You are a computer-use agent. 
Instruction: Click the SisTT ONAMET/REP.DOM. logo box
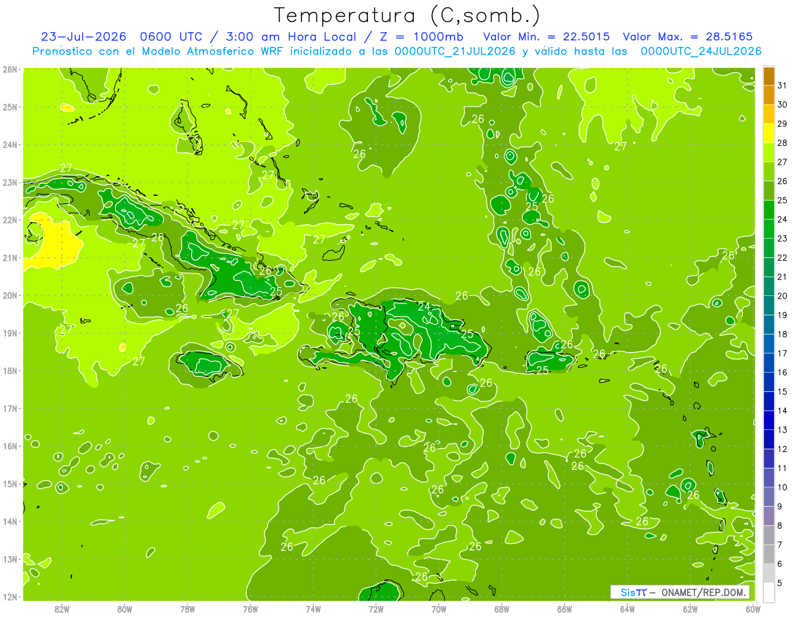tap(680, 592)
